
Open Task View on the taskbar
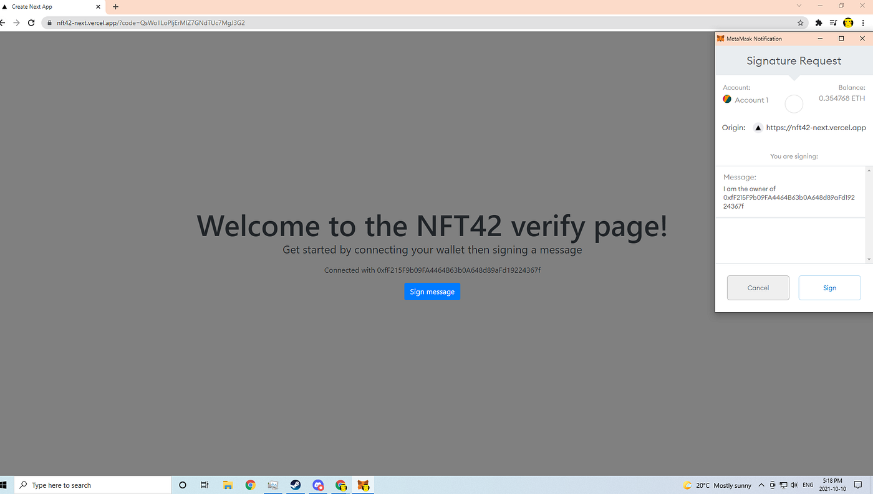point(204,485)
